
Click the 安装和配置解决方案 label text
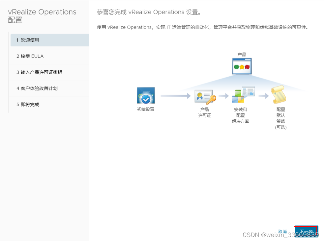pyautogui.click(x=241, y=115)
